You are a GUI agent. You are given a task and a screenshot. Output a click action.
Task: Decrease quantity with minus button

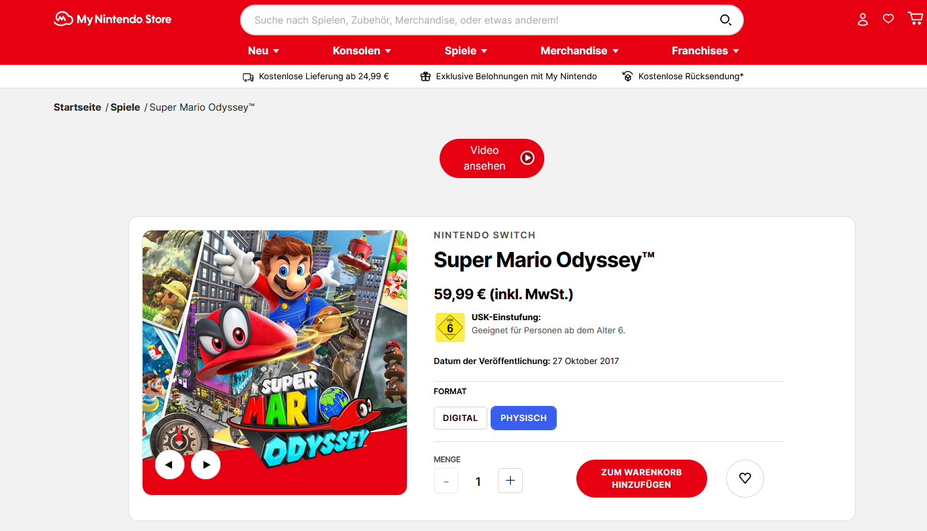pyautogui.click(x=446, y=481)
